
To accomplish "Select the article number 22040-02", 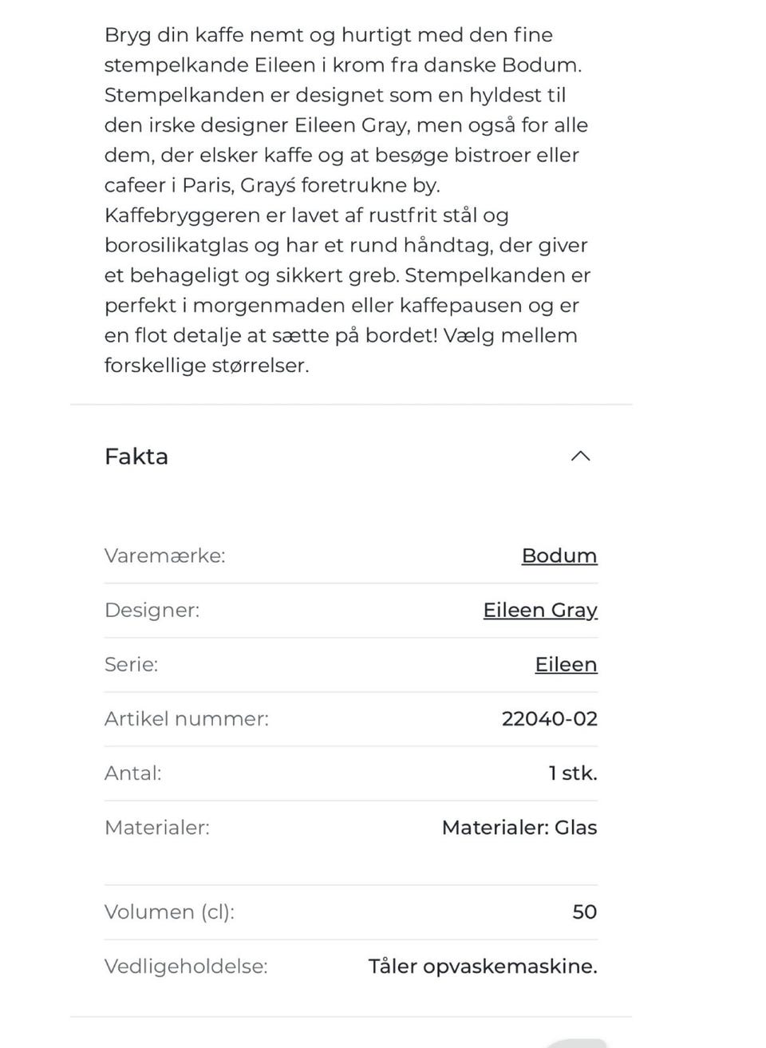I will click(x=548, y=718).
